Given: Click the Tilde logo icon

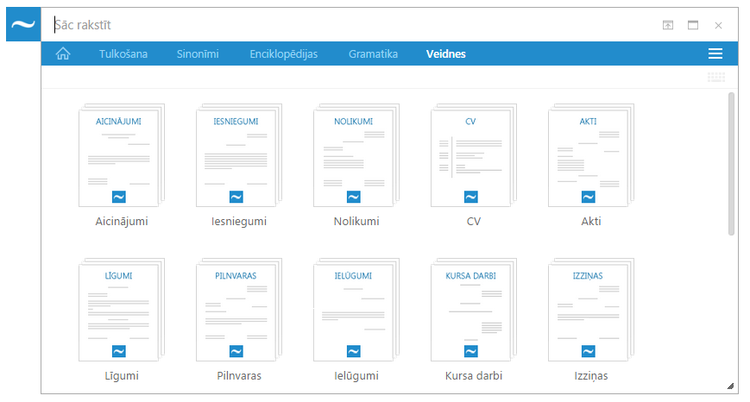Looking at the screenshot, I should click(x=23, y=25).
